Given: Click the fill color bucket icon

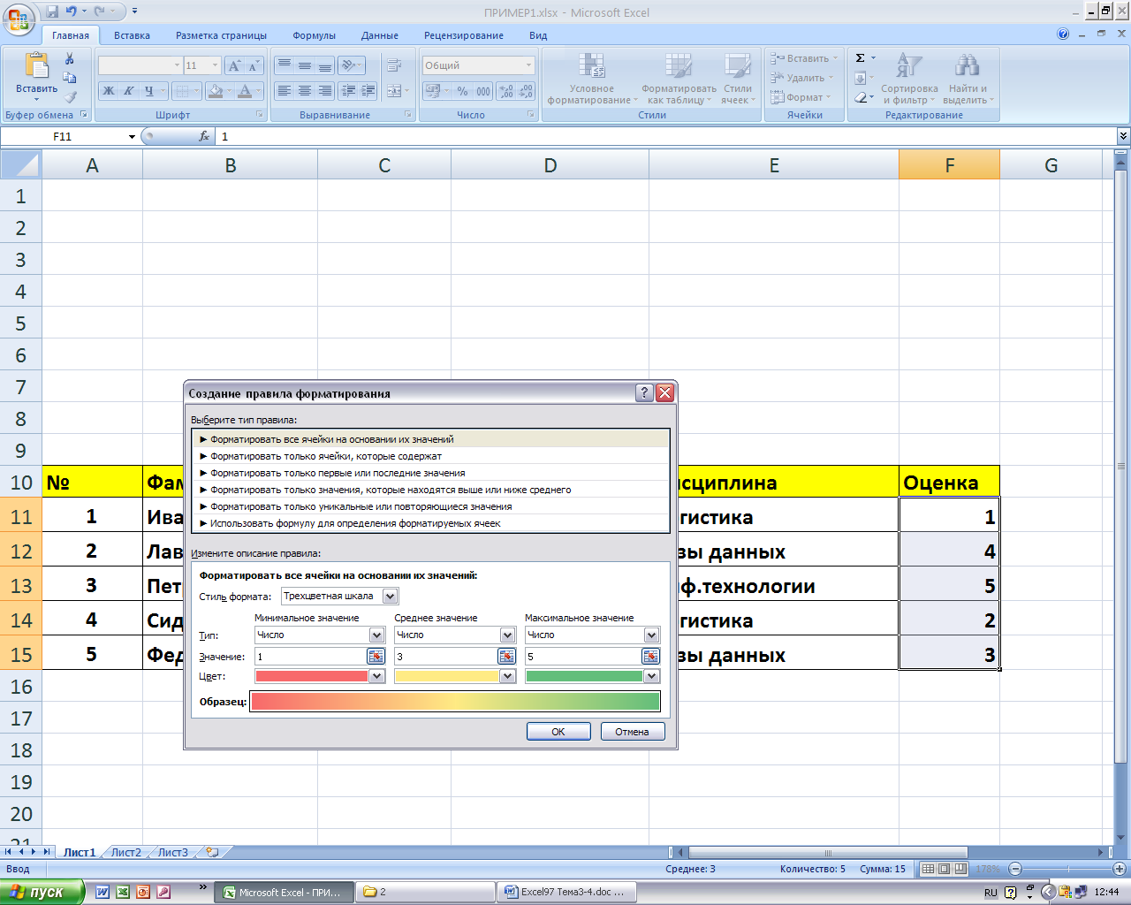Looking at the screenshot, I should point(215,91).
